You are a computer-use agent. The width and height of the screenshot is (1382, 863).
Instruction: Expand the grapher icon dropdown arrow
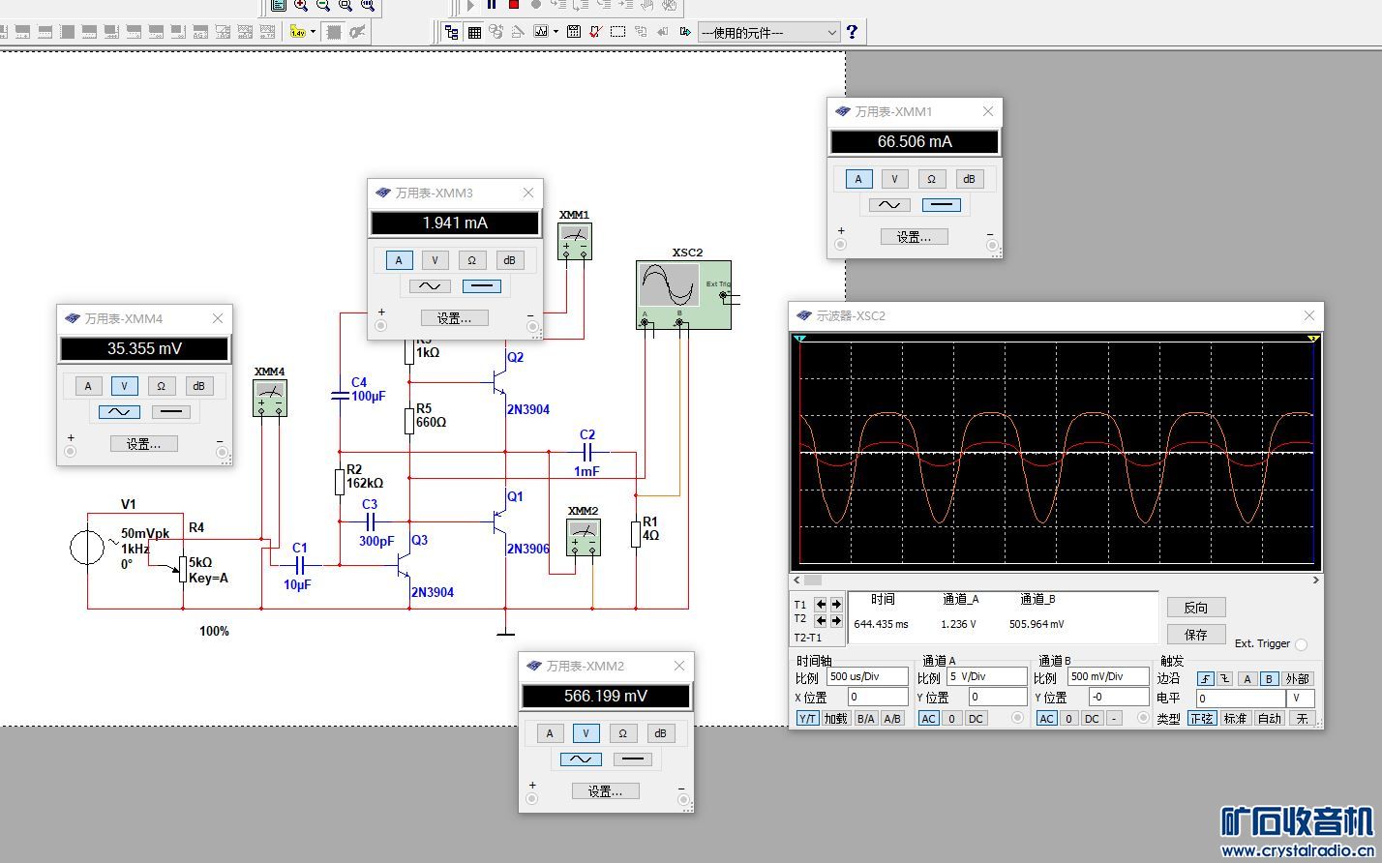[554, 32]
